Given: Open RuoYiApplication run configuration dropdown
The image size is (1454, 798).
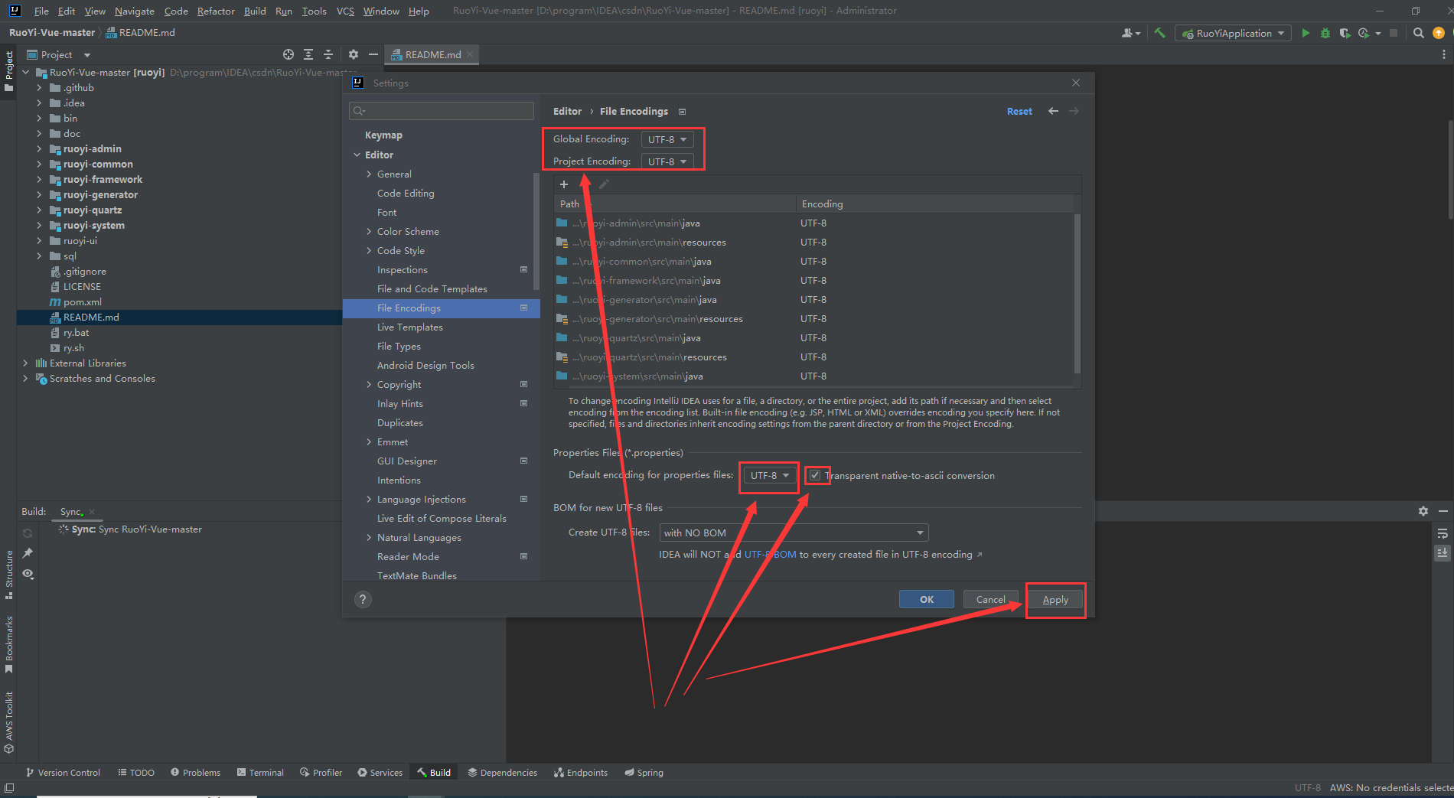Looking at the screenshot, I should pyautogui.click(x=1233, y=33).
